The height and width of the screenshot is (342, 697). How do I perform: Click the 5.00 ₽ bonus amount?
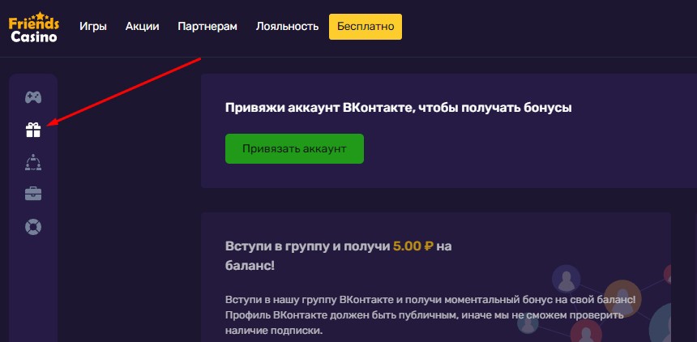[413, 246]
